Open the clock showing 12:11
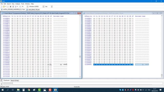This screenshot has width=164, height=92. click(x=155, y=90)
